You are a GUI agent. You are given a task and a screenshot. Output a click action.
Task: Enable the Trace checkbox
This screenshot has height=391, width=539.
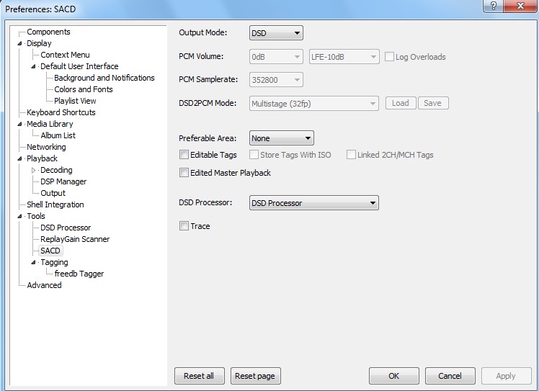[184, 225]
